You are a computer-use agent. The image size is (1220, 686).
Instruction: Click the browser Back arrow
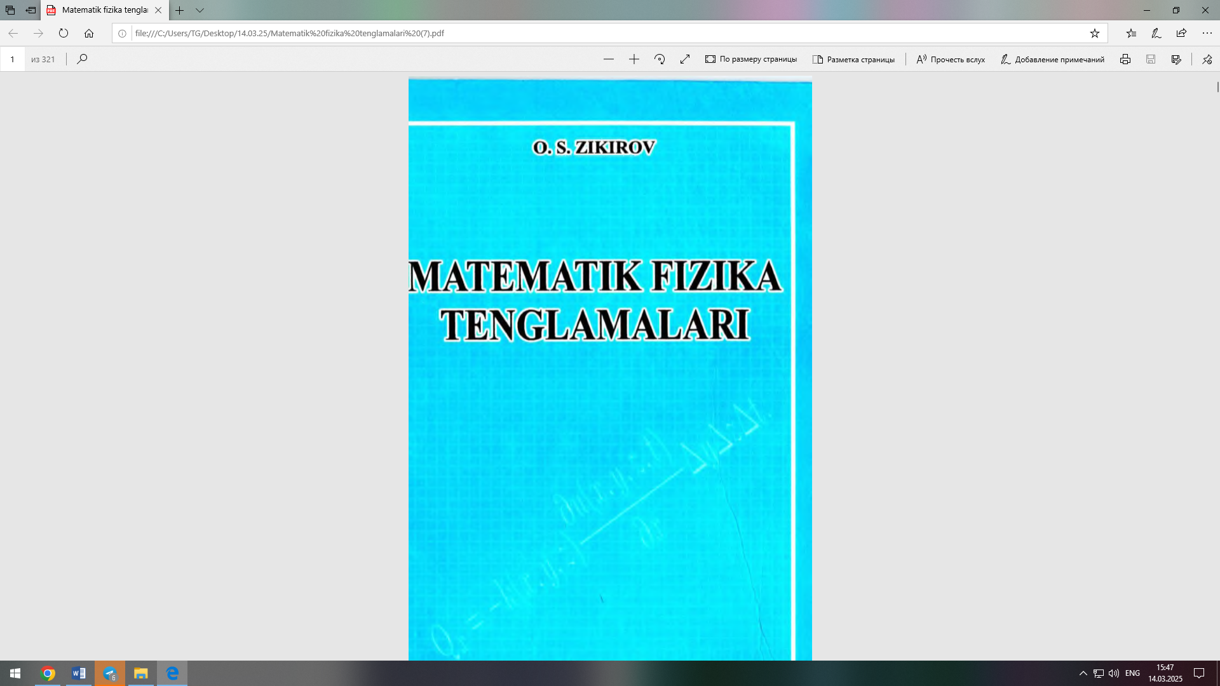13,33
